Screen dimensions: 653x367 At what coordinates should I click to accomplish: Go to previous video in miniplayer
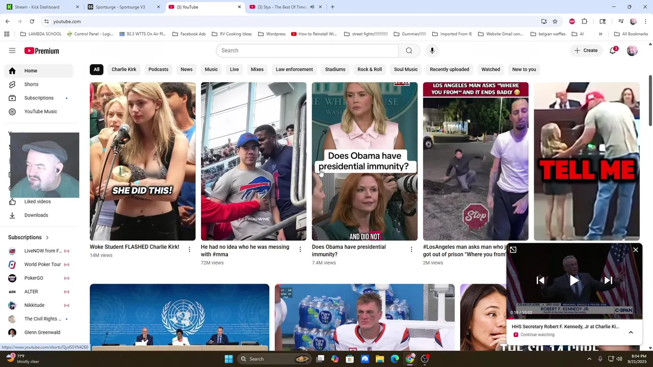(x=541, y=280)
